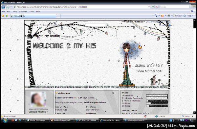
Task: Click the Windows Start orb
Action: pos(5,120)
